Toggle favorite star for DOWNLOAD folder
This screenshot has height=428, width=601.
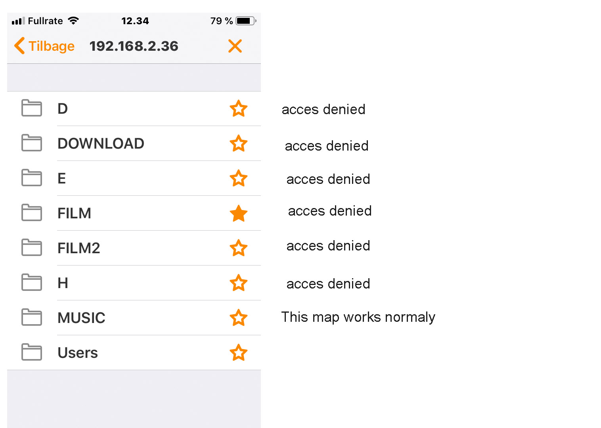tap(239, 143)
